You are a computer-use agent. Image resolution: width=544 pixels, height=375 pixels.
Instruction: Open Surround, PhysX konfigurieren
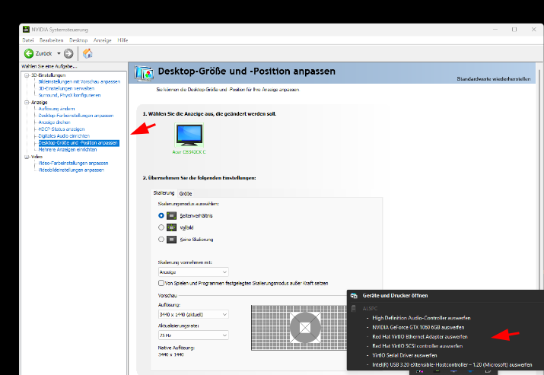point(69,95)
